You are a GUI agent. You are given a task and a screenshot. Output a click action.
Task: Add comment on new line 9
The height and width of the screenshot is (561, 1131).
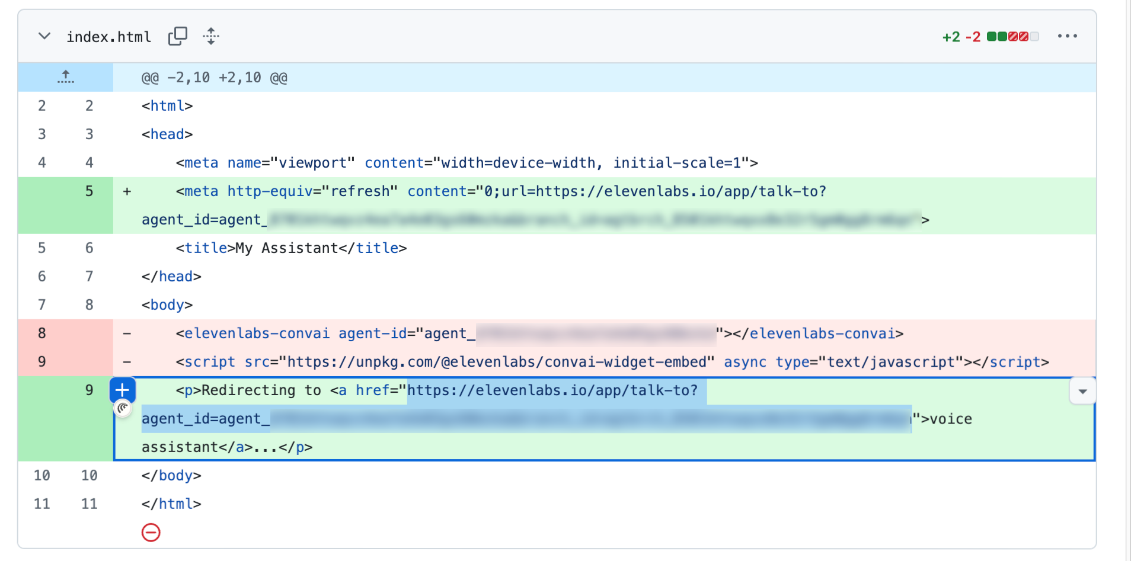[123, 390]
